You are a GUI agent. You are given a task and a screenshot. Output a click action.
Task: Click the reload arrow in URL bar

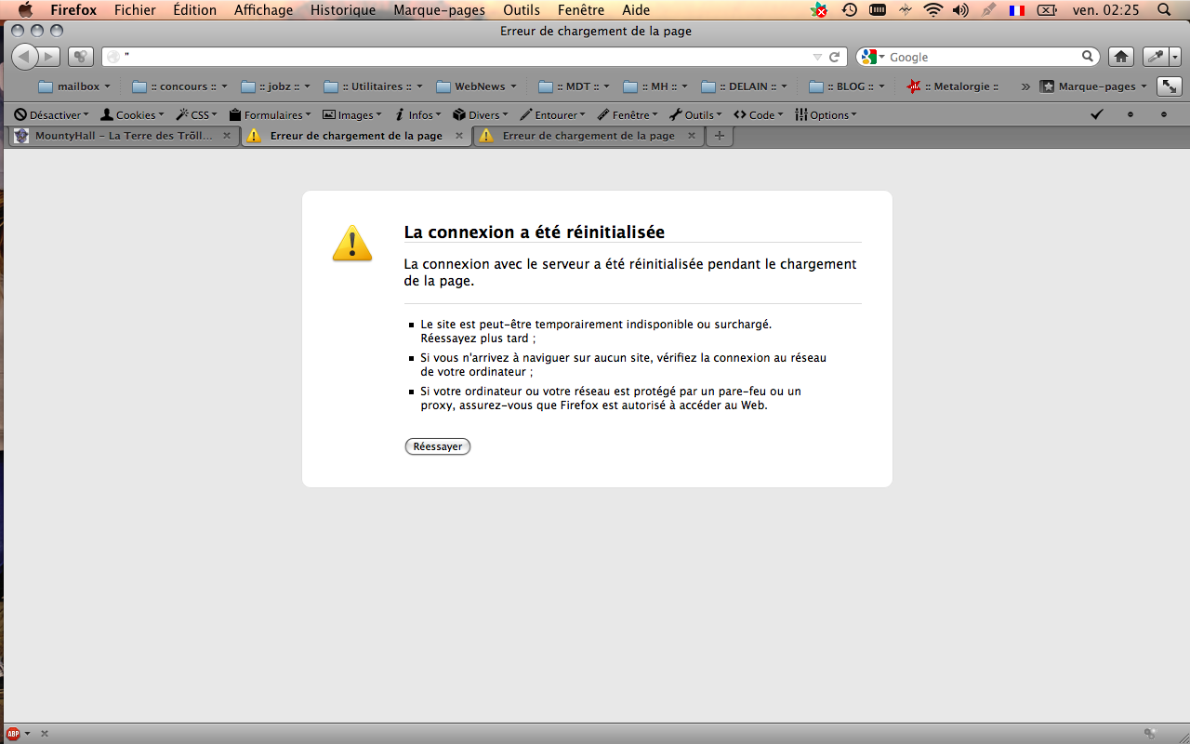pos(835,57)
